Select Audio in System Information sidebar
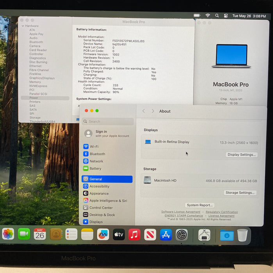Viewport: 273px width, 273px height. (x=33, y=38)
